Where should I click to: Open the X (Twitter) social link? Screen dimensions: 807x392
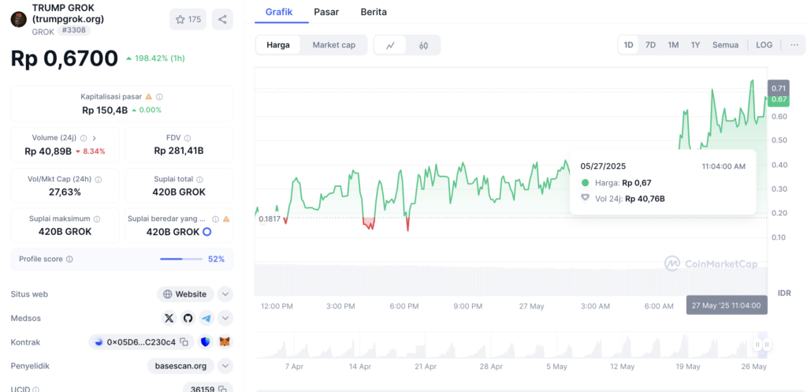pos(169,319)
